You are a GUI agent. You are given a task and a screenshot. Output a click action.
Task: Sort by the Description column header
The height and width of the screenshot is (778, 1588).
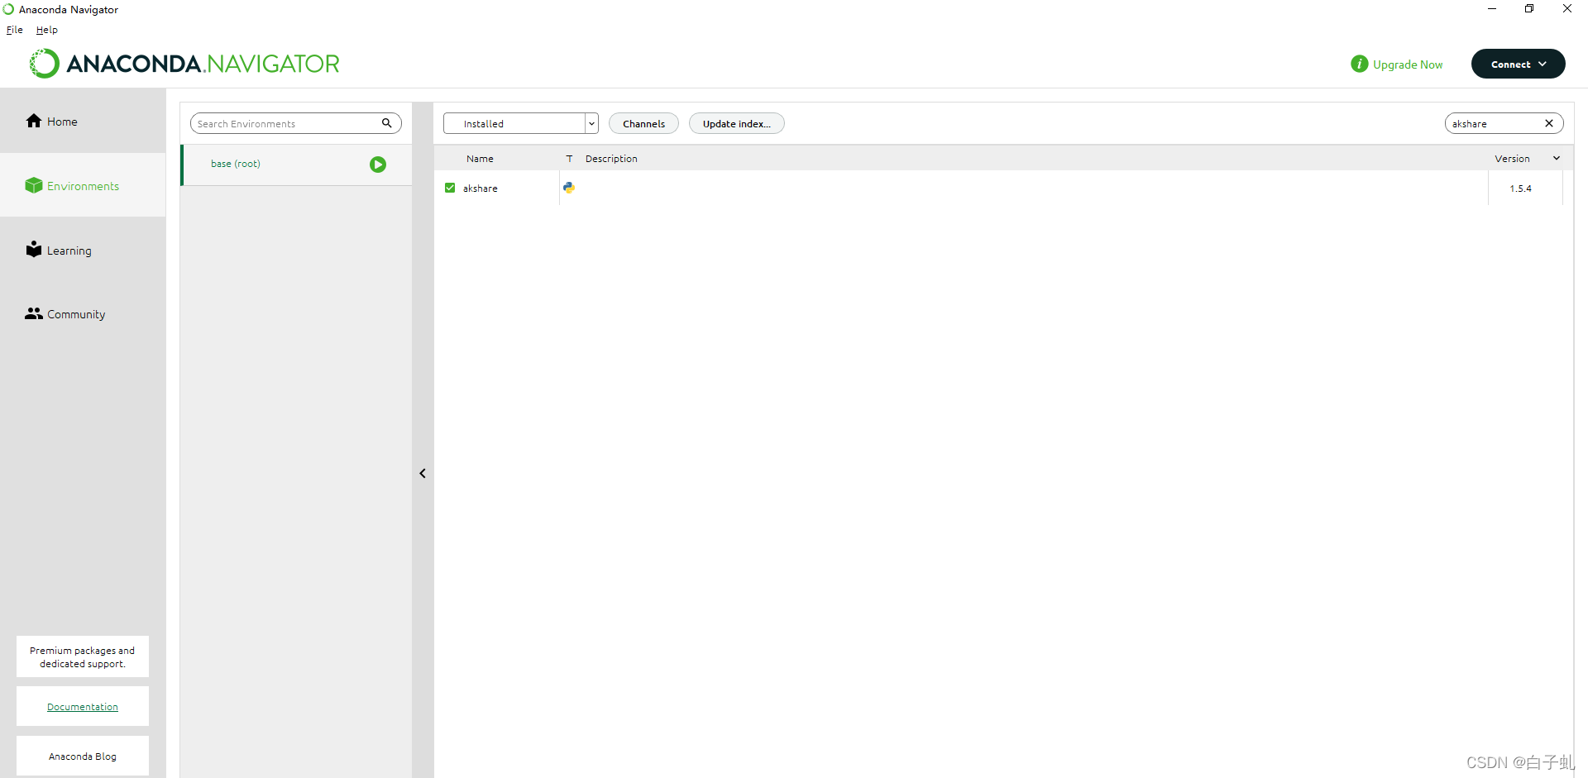tap(611, 159)
